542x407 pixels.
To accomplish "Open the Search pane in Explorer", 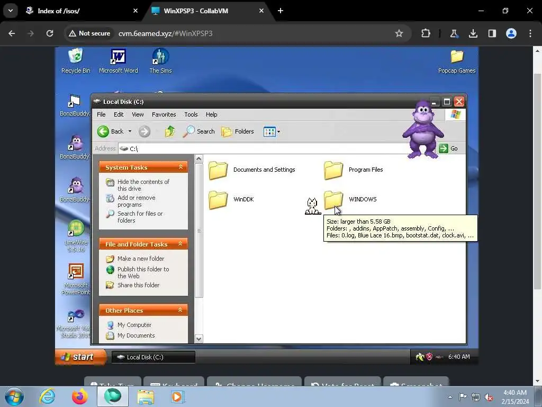I will pyautogui.click(x=199, y=131).
